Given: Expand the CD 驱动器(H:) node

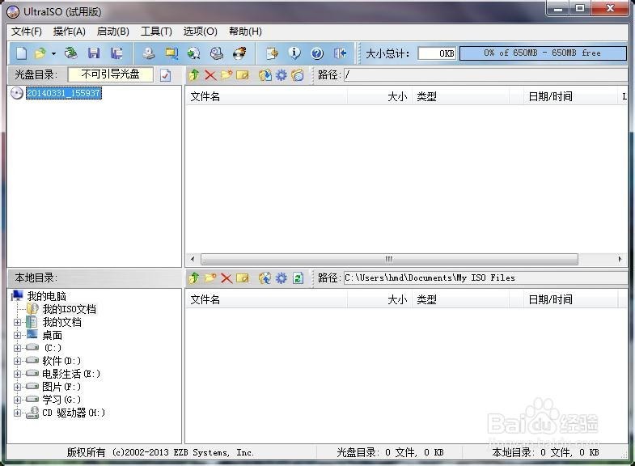Looking at the screenshot, I should tap(17, 413).
